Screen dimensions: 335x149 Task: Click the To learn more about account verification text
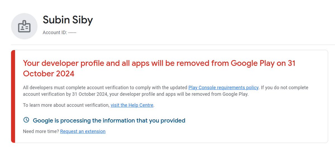click(x=66, y=105)
